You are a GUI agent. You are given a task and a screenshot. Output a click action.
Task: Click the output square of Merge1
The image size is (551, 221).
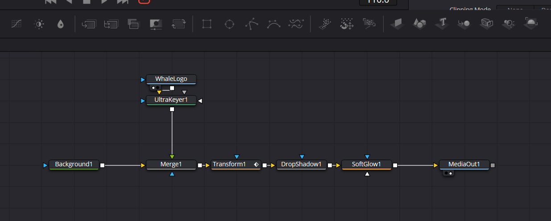click(200, 165)
